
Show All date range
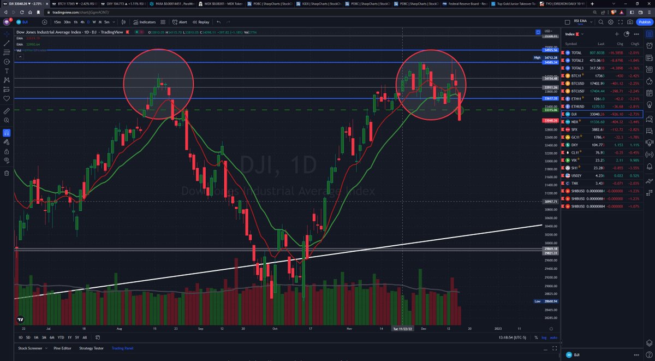[85, 338]
